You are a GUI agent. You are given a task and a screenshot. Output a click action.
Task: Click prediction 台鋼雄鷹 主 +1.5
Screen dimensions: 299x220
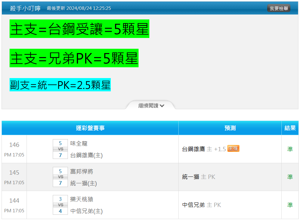[x=204, y=149]
